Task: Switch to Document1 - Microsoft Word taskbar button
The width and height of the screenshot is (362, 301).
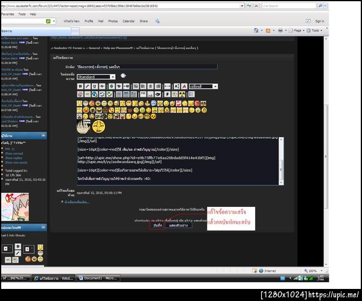Action: click(x=98, y=278)
